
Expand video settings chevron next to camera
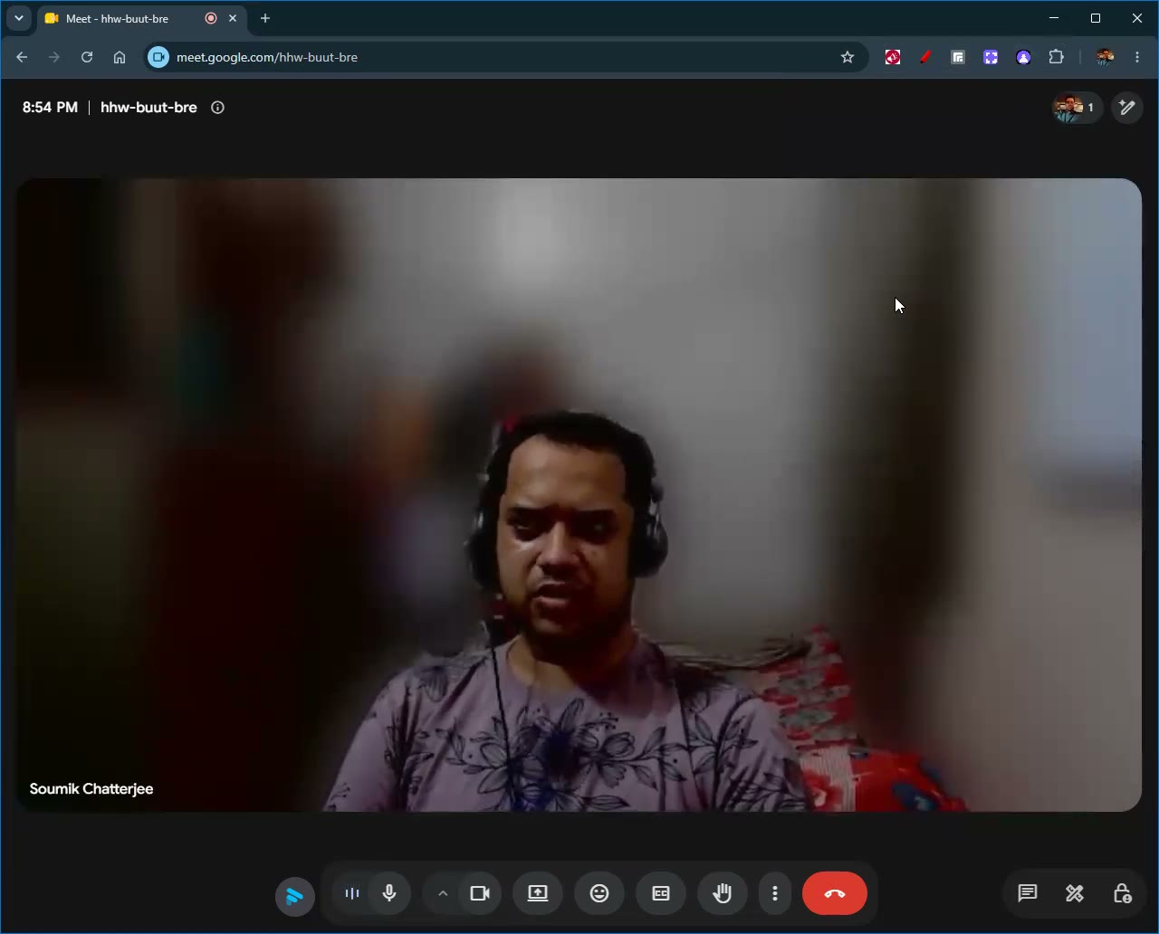tap(443, 893)
